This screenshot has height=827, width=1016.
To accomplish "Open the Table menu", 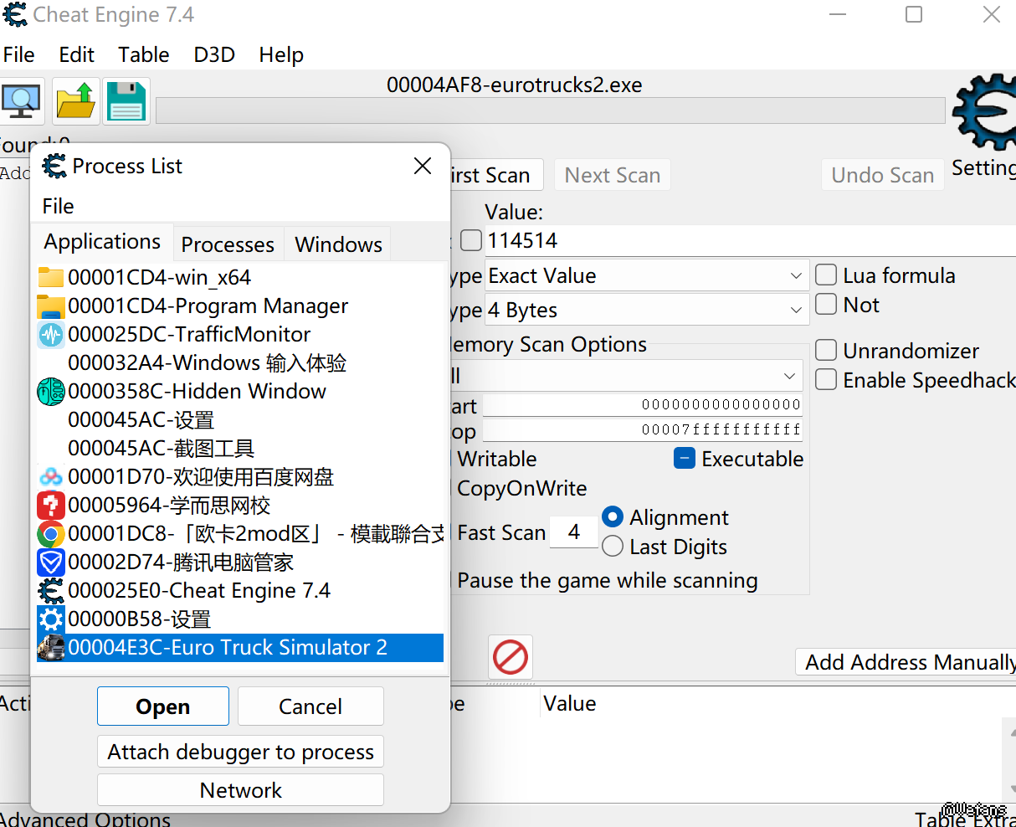I will pos(143,55).
